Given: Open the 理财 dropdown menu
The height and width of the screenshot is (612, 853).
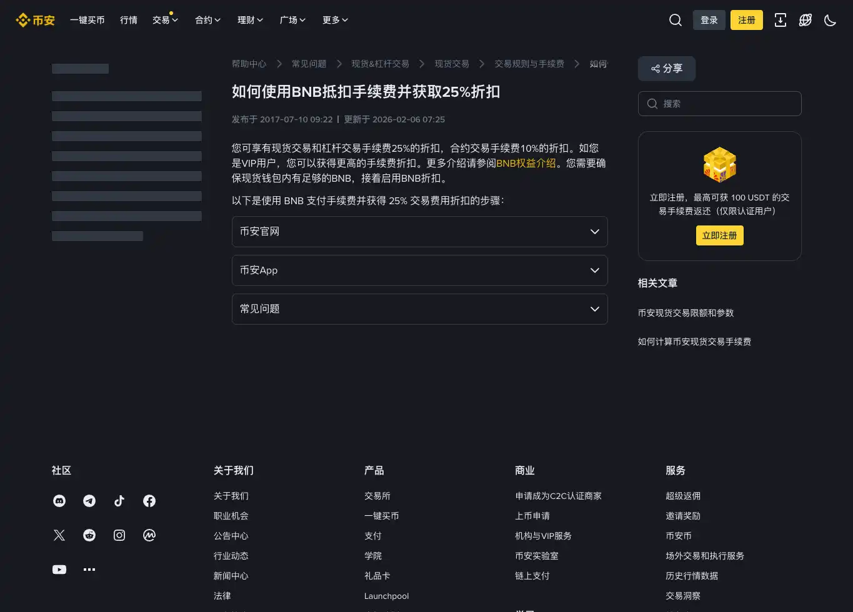Looking at the screenshot, I should pyautogui.click(x=250, y=20).
